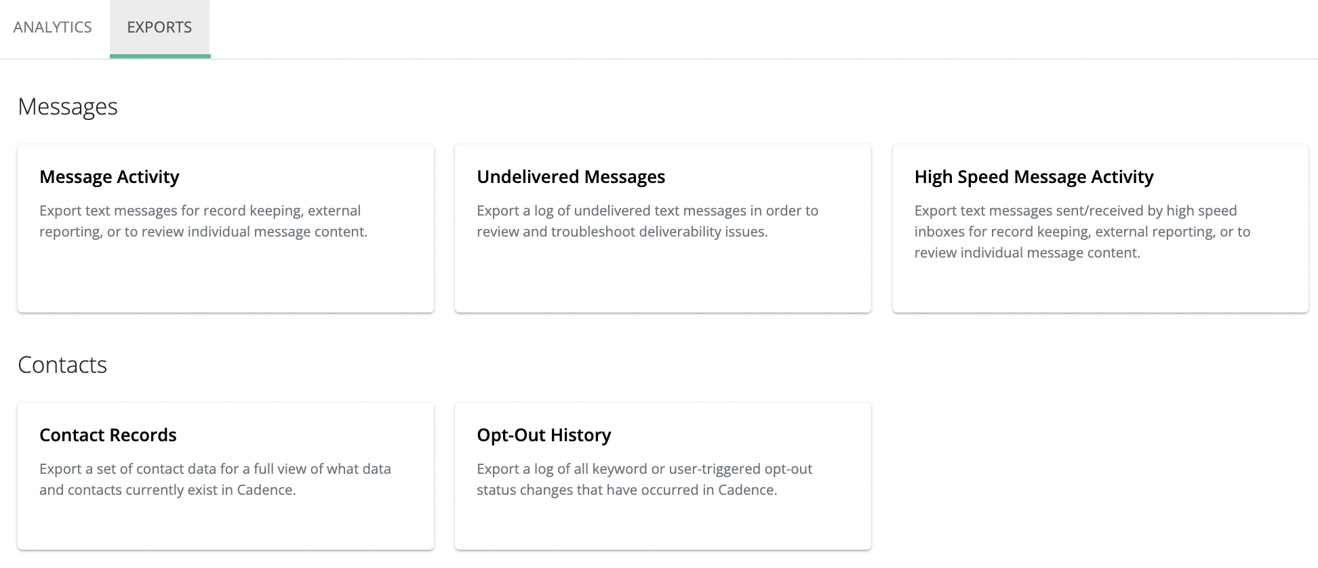Click the Messages section heading
The width and height of the screenshot is (1318, 568).
[x=68, y=106]
